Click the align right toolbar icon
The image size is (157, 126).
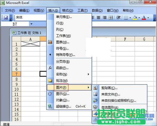104,18
